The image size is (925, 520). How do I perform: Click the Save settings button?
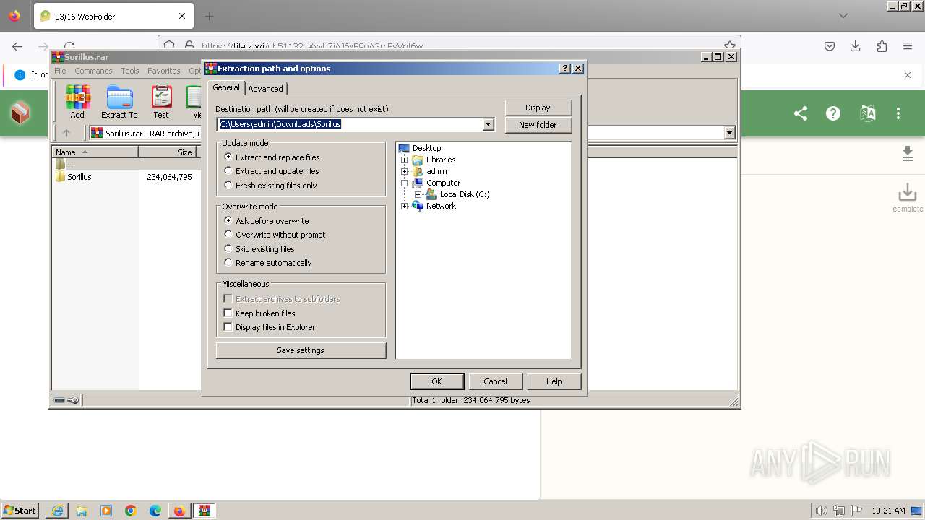tap(301, 350)
